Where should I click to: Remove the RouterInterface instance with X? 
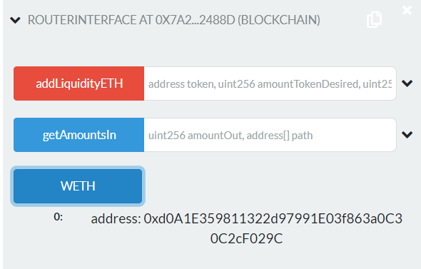[407, 11]
